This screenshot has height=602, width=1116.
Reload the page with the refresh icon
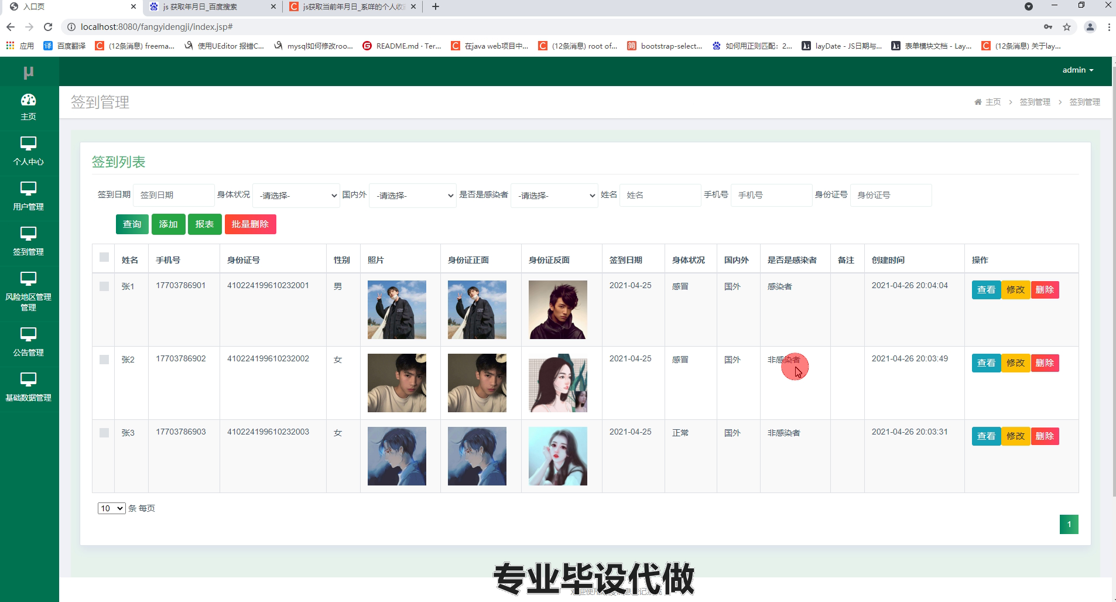48,27
